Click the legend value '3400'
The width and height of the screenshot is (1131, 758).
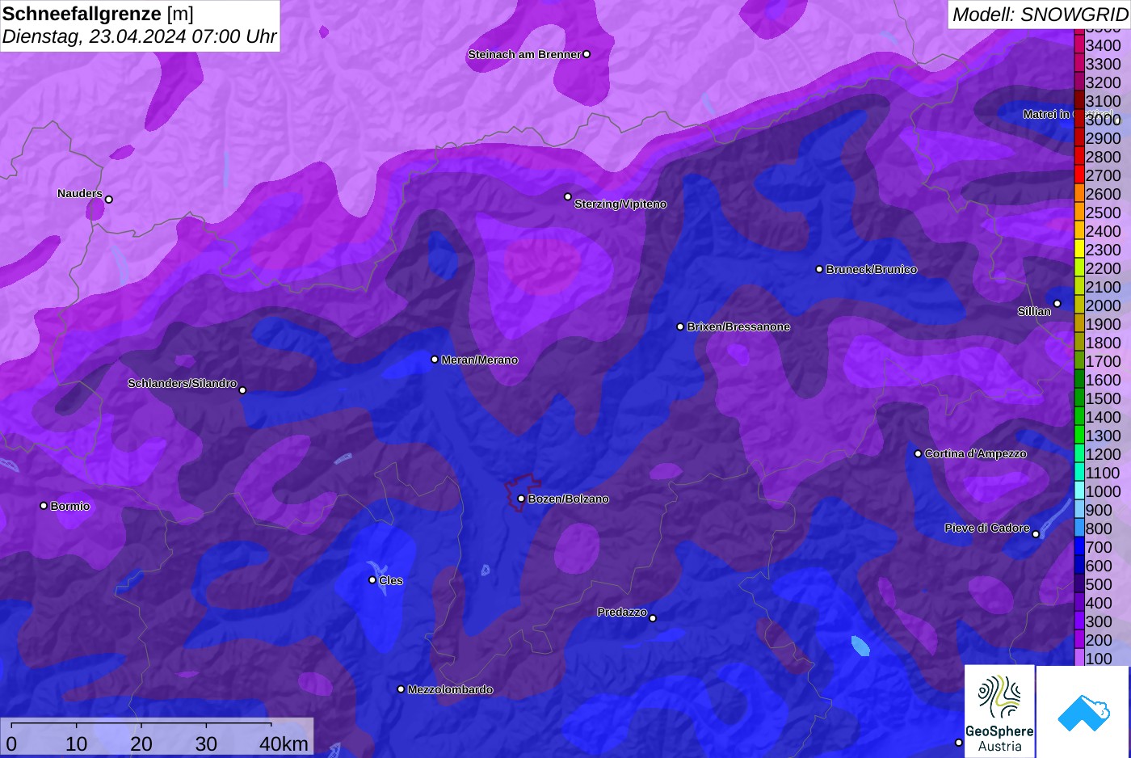pyautogui.click(x=1103, y=45)
